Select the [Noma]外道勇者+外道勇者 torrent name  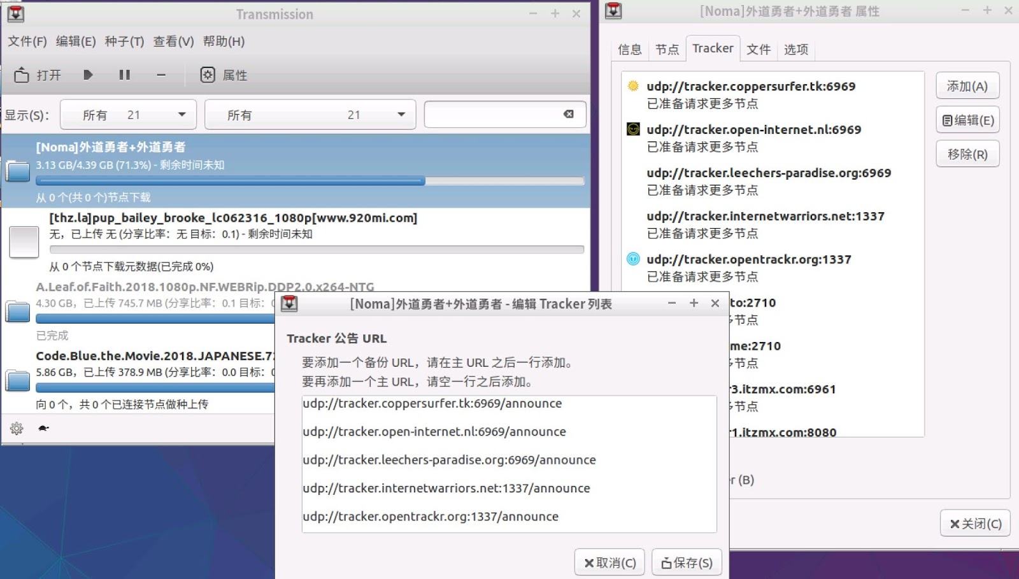[111, 147]
